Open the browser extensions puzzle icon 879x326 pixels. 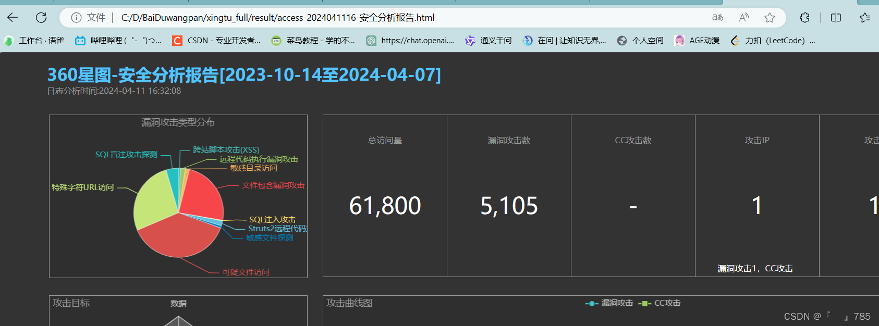[804, 18]
